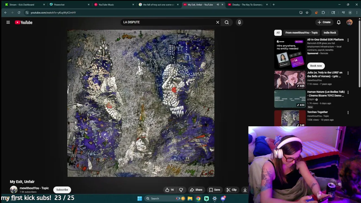Open File Explorer from taskbar
Viewport: 361px width, 203px height.
[x=190, y=198]
